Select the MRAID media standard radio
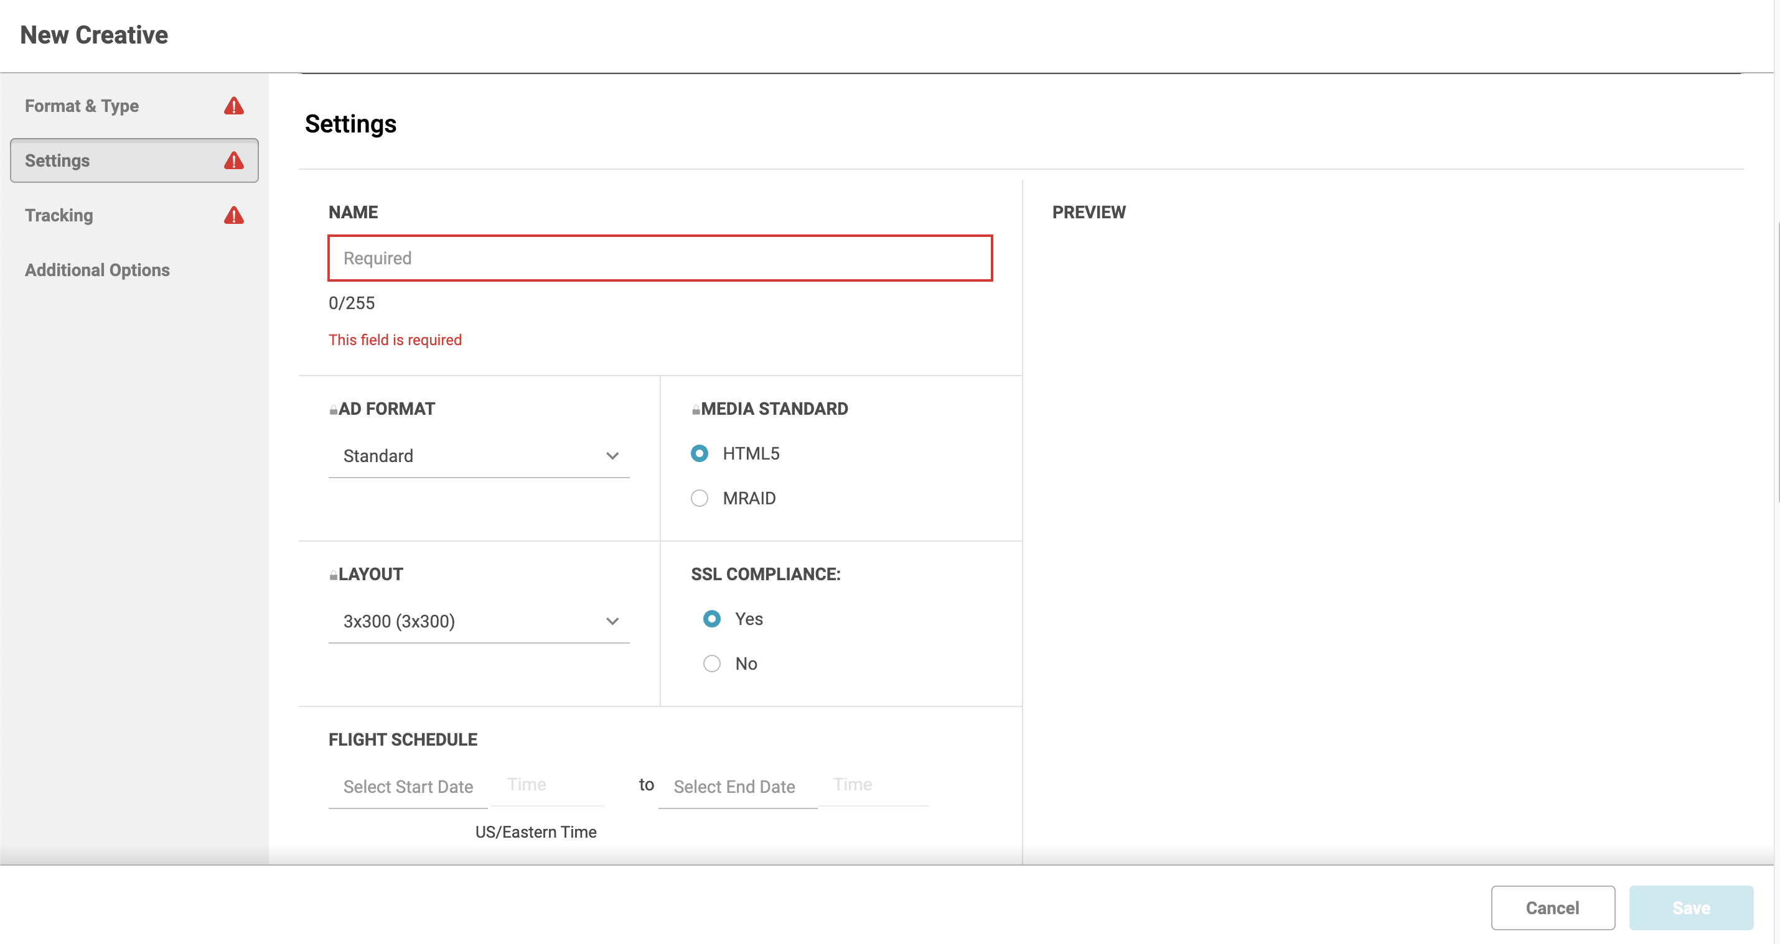Screen dimensions: 1780x944 point(700,499)
